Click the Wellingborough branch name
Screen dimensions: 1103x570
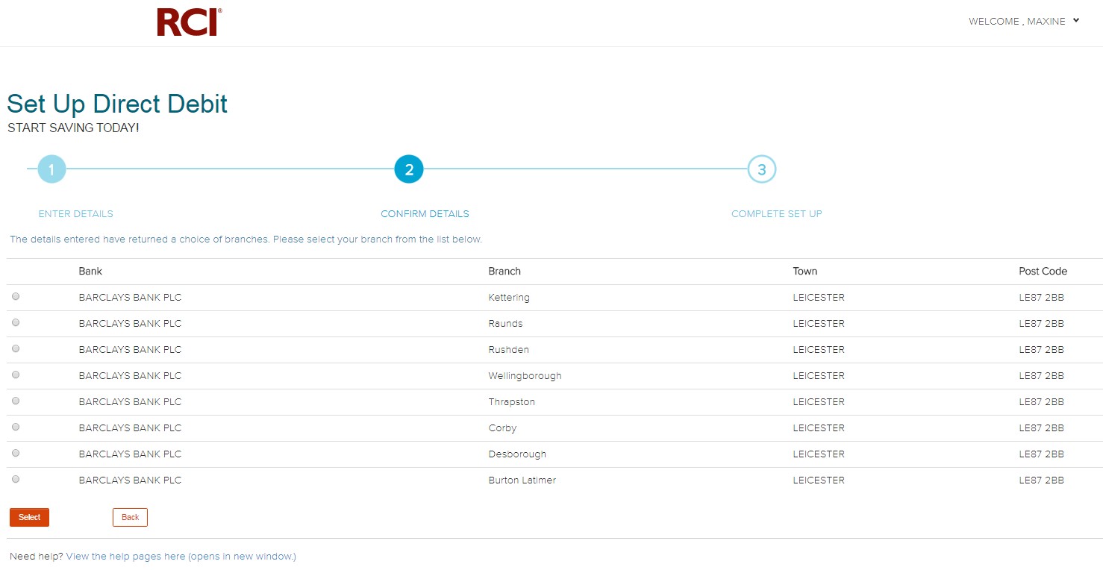point(525,376)
